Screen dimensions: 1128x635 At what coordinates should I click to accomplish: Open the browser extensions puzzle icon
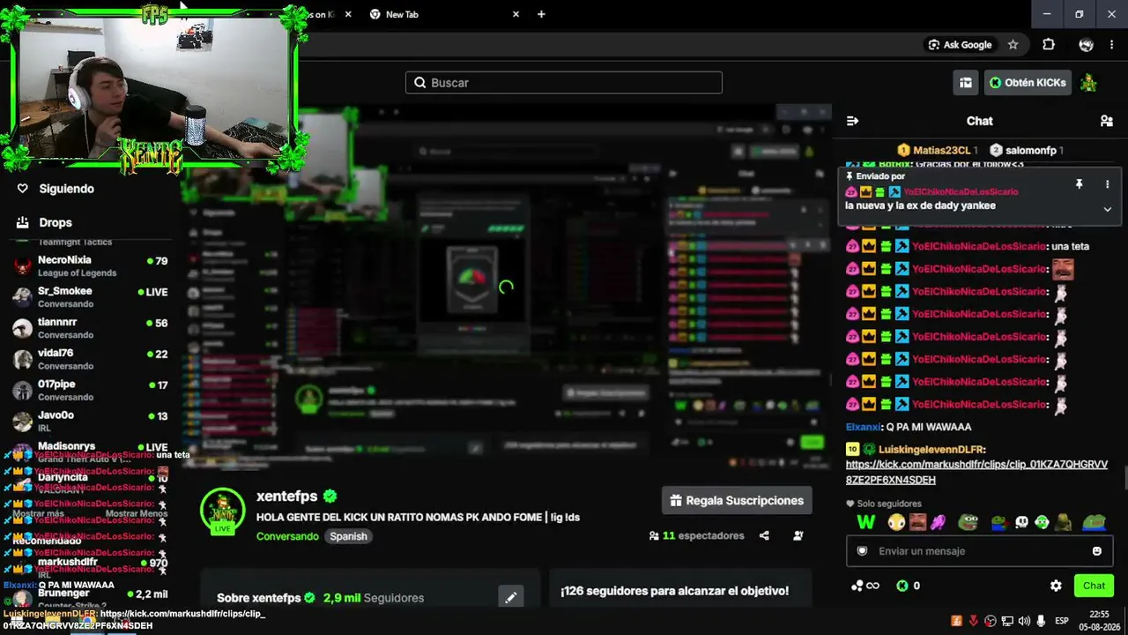click(1049, 45)
